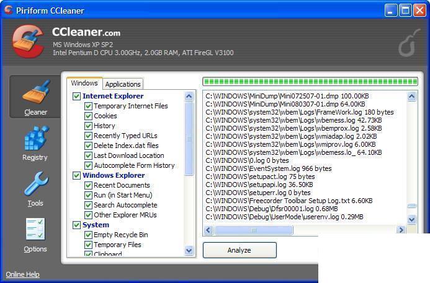The height and width of the screenshot is (283, 430).
Task: Click the green analysis progress bar
Action: (310, 82)
